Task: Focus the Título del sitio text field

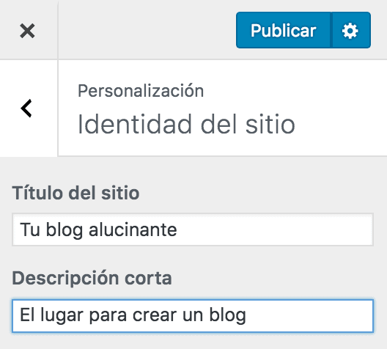Action: click(x=193, y=229)
